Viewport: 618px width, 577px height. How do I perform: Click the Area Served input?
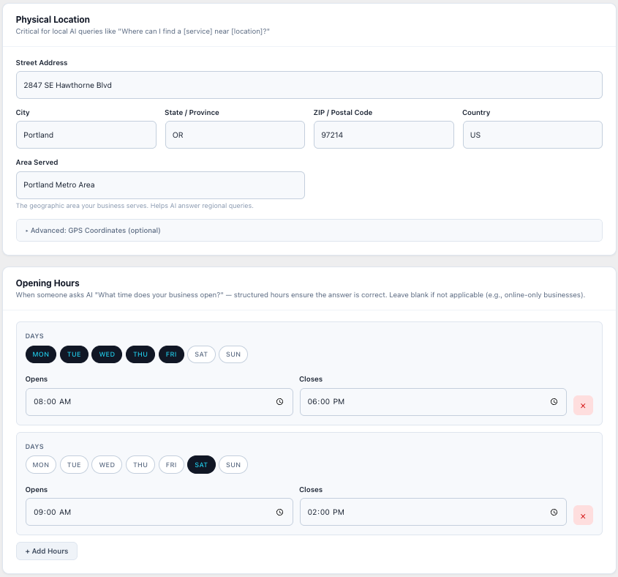160,185
